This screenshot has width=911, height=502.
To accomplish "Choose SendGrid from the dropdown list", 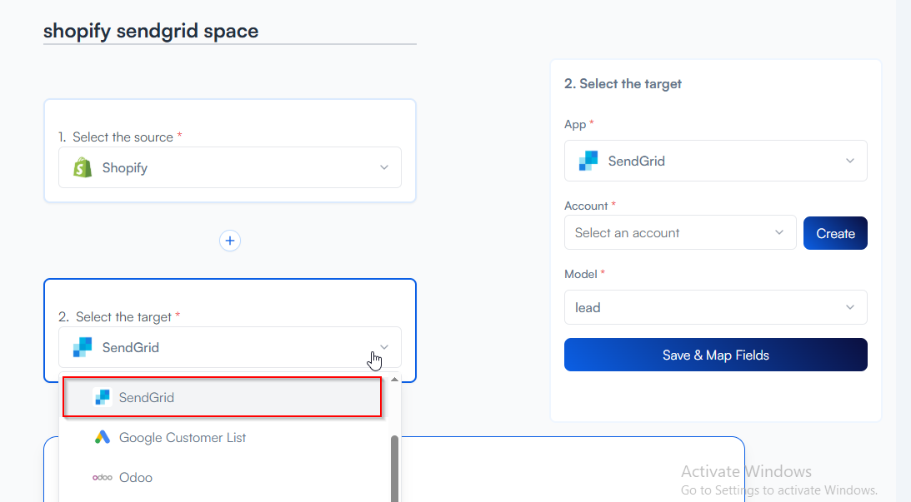I will [147, 397].
